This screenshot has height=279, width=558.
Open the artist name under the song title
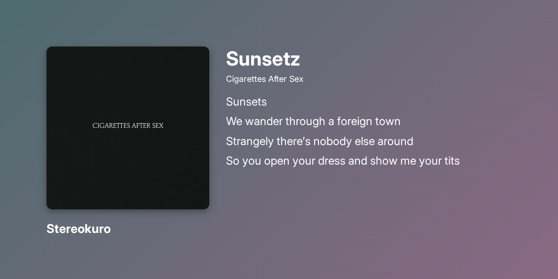(x=265, y=79)
